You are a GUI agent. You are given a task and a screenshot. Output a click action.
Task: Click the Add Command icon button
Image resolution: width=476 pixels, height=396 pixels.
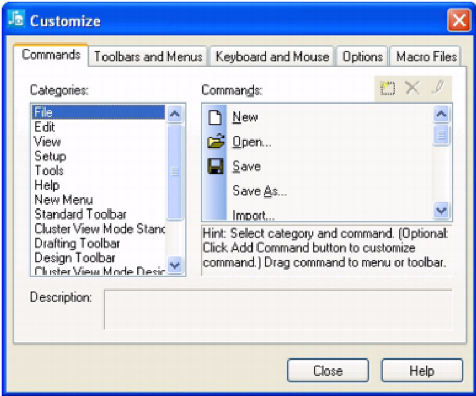[388, 90]
